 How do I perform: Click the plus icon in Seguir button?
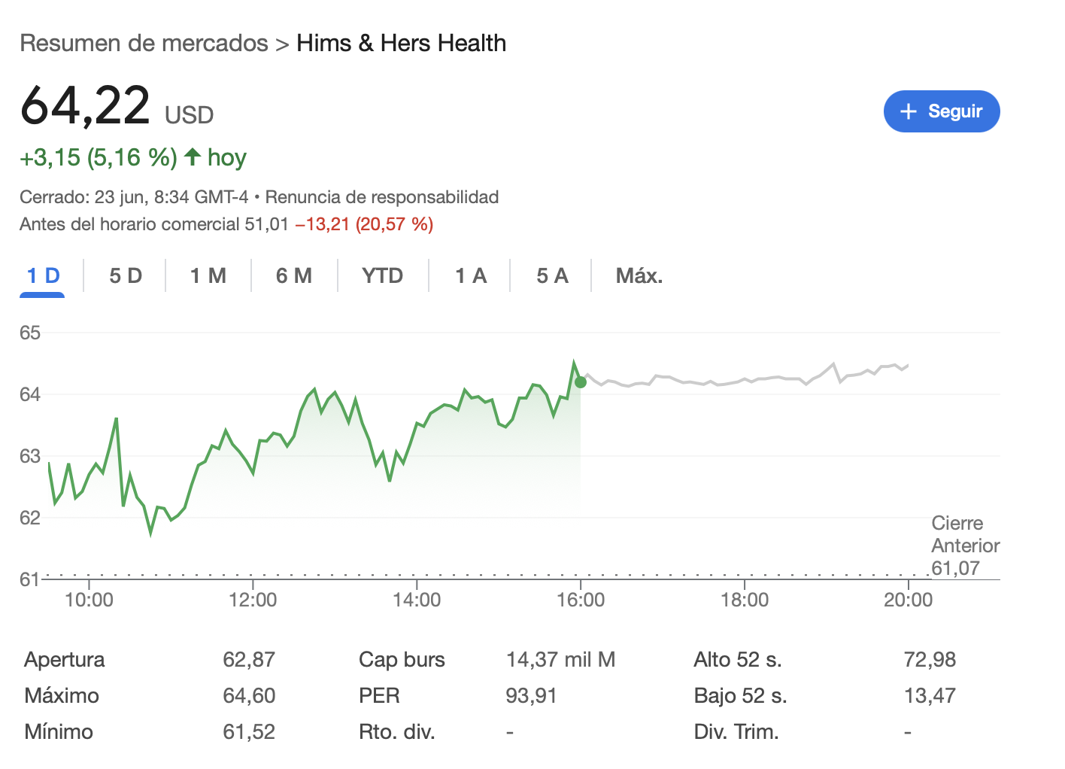[x=909, y=111]
